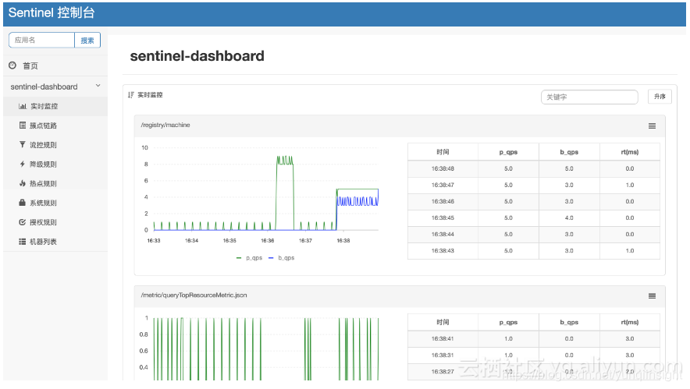Toggle p_qps legend in /registry/machine chart
Screen dimensions: 690x389
(249, 258)
